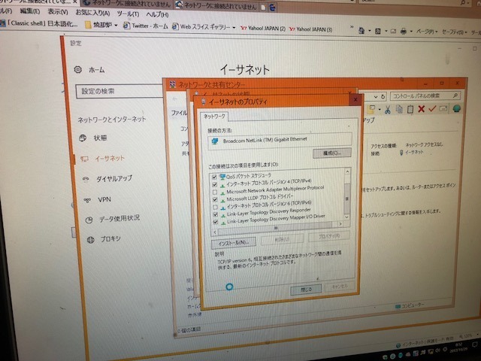Viewport: 481px width, 361px height.
Task: Toggle Microsoft Network Adapter Multiplexor Protocol checkbox
Action: click(215, 193)
